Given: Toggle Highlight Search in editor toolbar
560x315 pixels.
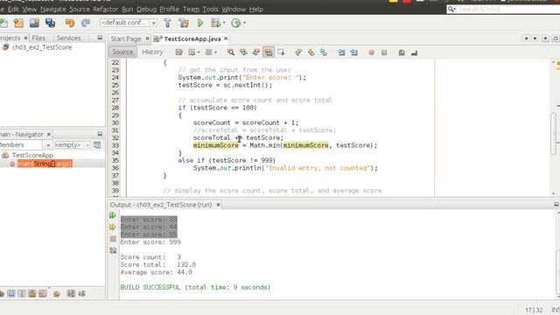Looking at the screenshot, I should pyautogui.click(x=269, y=52).
